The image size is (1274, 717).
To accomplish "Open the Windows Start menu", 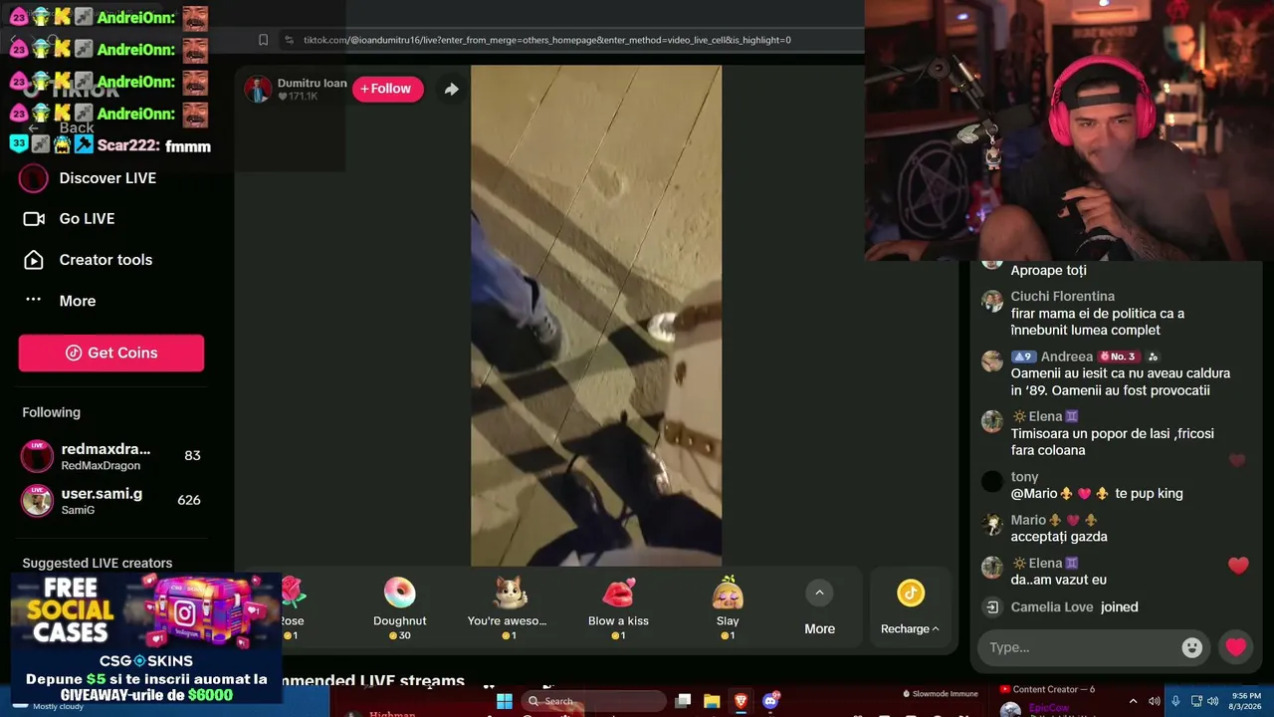I will (x=505, y=701).
